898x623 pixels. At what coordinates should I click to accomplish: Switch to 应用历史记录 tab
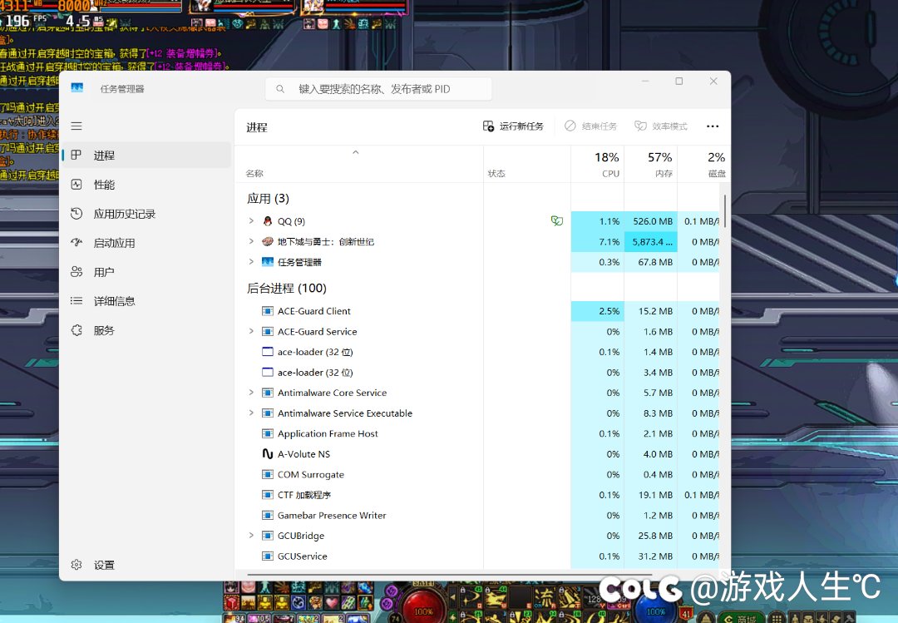(147, 214)
